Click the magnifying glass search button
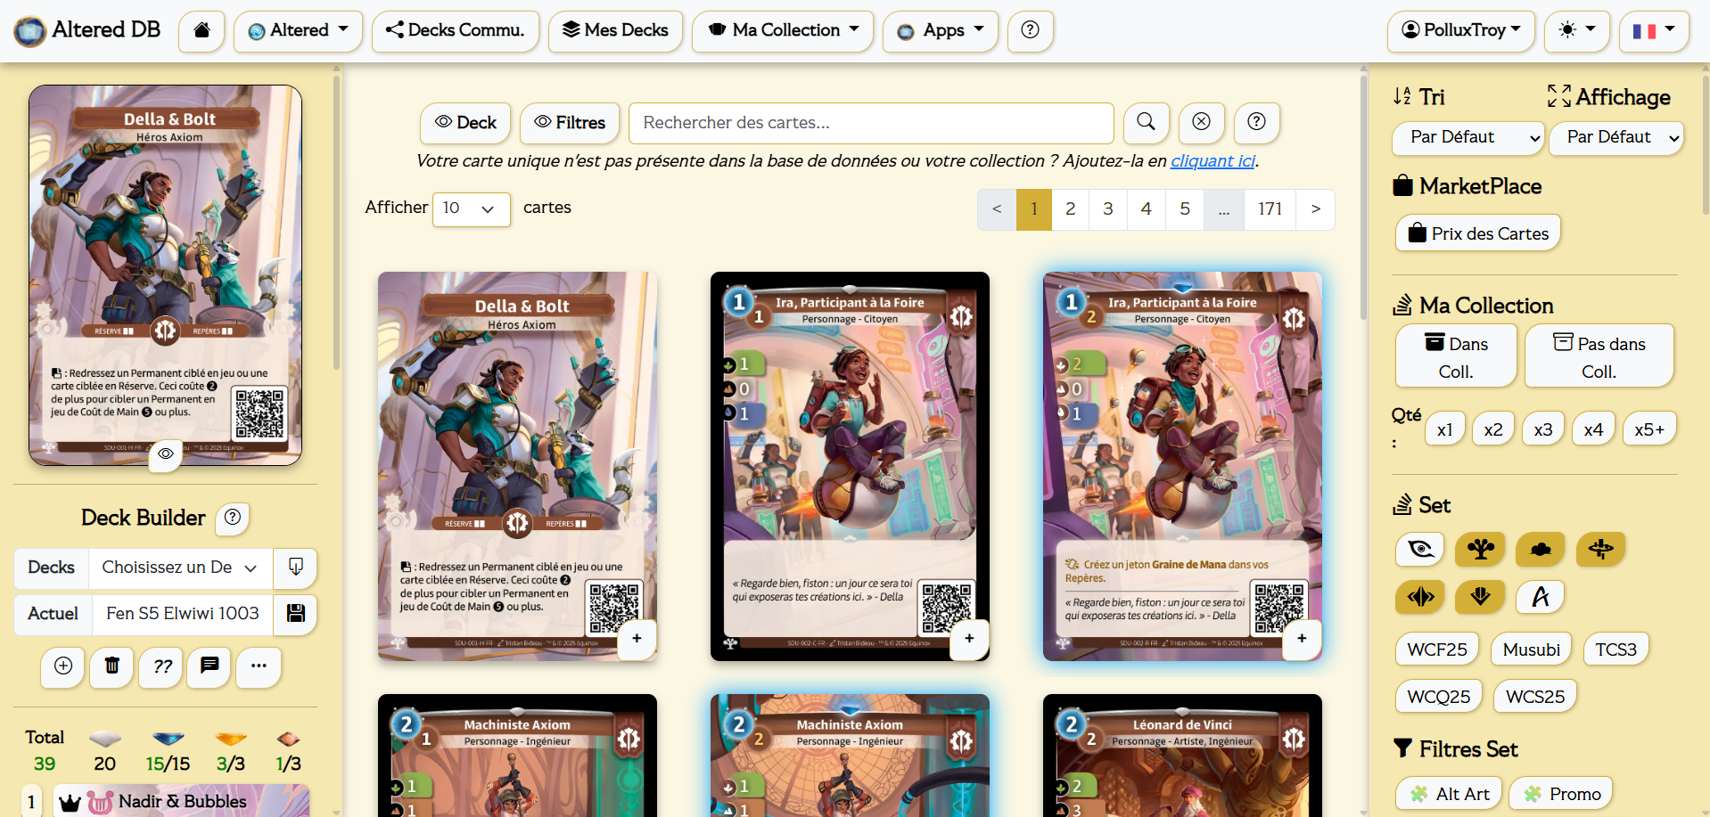Screen dimensions: 1710x817 click(1146, 122)
